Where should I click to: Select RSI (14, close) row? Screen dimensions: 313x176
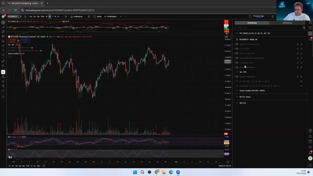pyautogui.click(x=270, y=97)
